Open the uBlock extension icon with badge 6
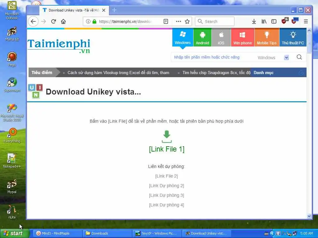 coord(284,21)
